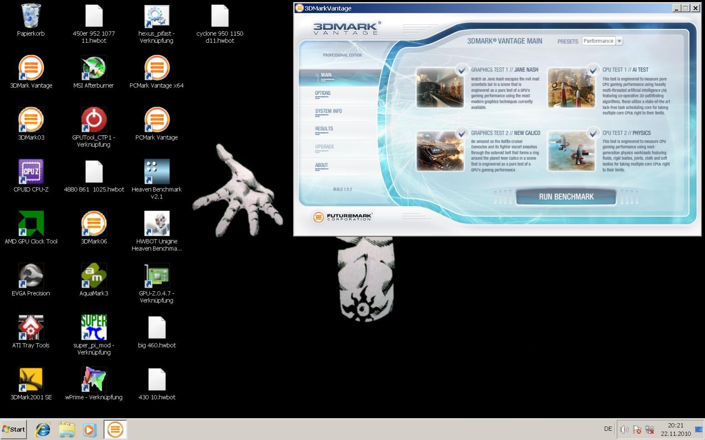The image size is (705, 440).
Task: Close the 3DMarkVantage window
Action: click(695, 8)
